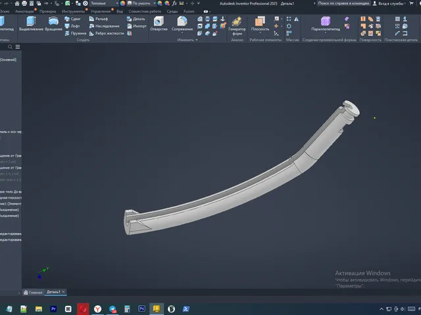Click the help search input field
This screenshot has width=421, height=315.
(x=343, y=3)
